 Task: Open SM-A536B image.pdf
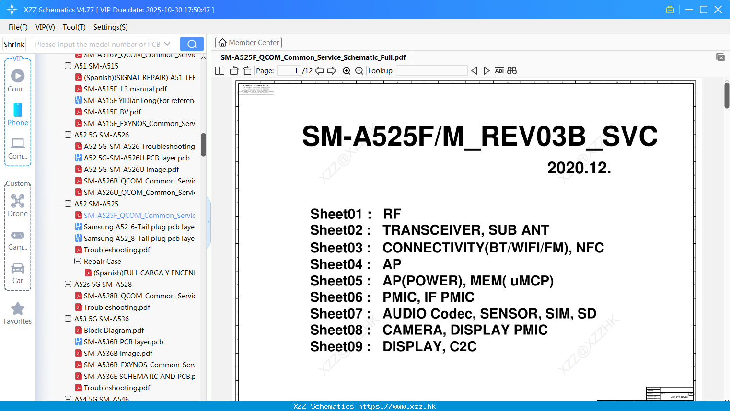tap(118, 353)
